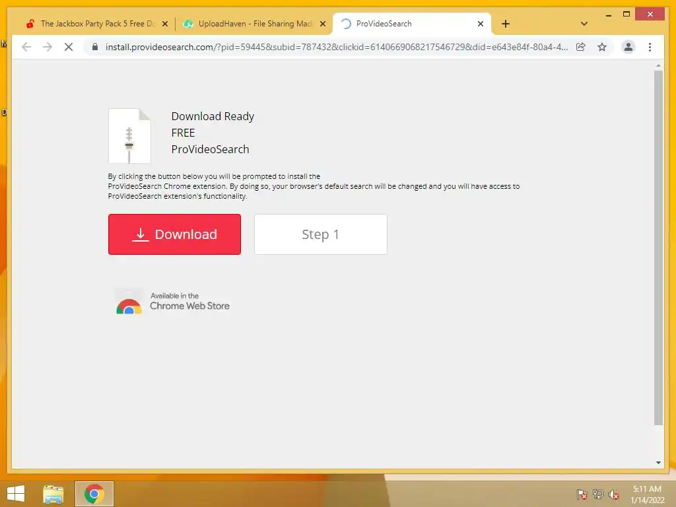
Task: Open Chrome three-dot menu
Action: (x=650, y=47)
